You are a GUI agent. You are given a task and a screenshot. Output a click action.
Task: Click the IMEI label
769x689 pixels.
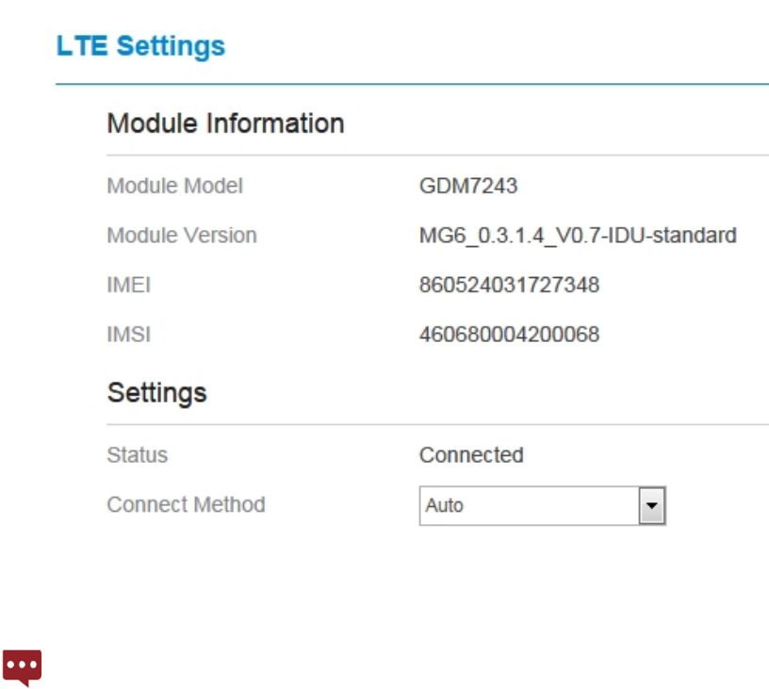tap(129, 285)
